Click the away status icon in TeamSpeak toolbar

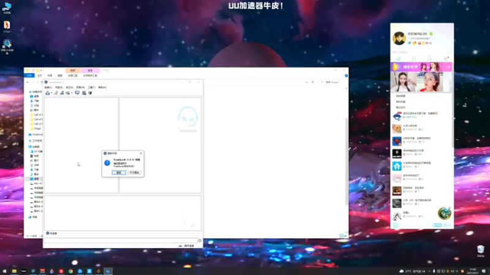coord(67,93)
